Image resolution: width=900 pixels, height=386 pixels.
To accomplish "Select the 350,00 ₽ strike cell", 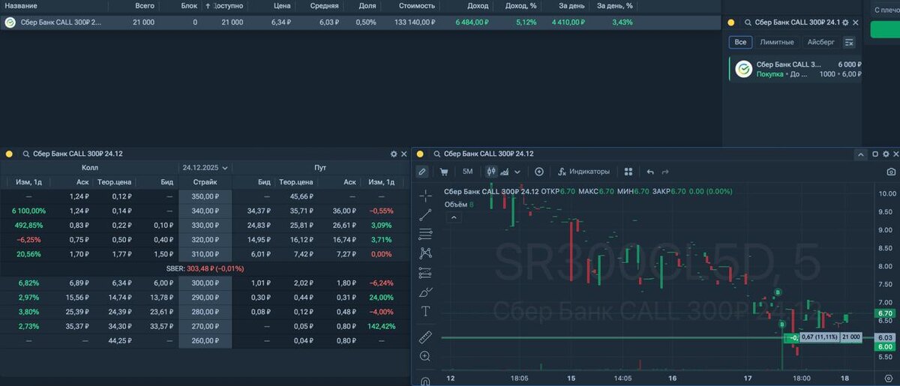I will click(x=205, y=196).
